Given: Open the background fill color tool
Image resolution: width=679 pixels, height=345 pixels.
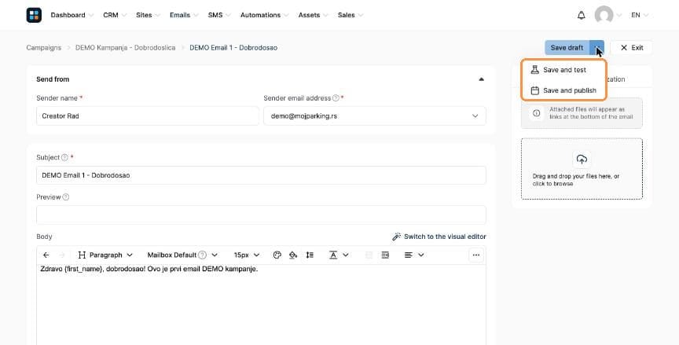Looking at the screenshot, I should 293,255.
